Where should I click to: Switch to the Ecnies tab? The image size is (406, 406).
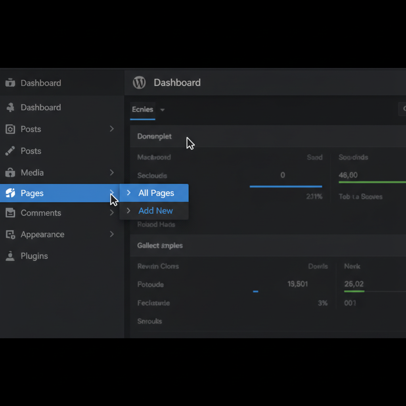tap(142, 109)
